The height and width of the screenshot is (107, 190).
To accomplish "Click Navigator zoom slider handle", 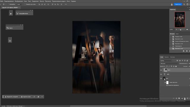I will [180, 30].
